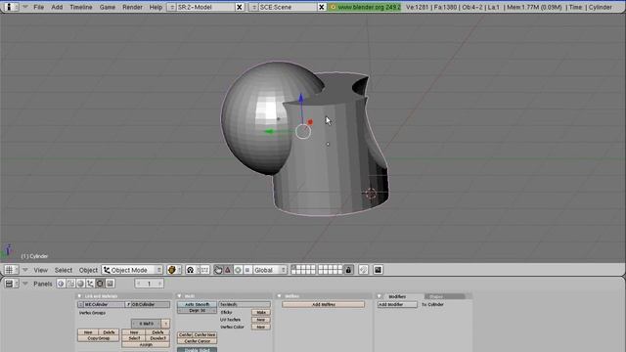Enable the rotate manipulator circle icon

(238, 270)
